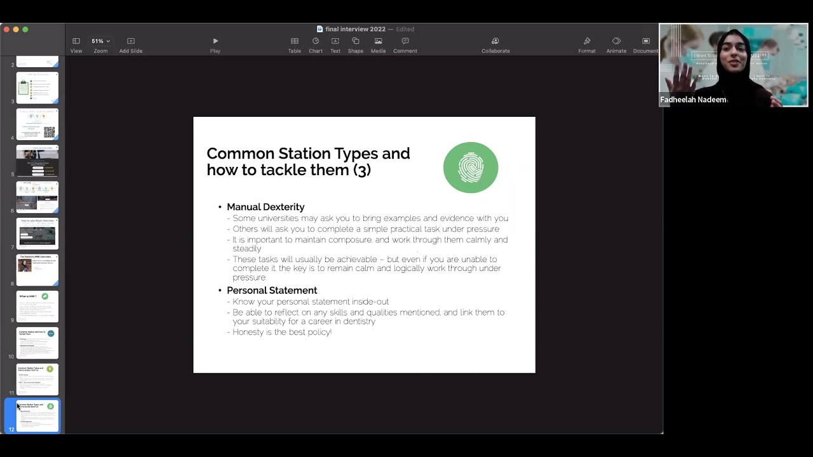
Task: Open the Animate inspector
Action: 616,44
